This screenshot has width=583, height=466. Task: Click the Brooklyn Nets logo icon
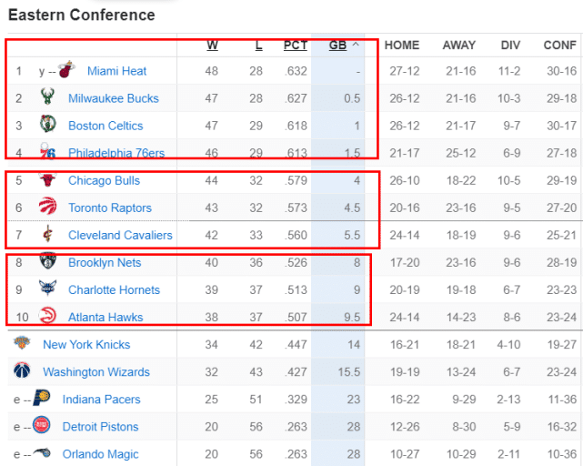(x=47, y=262)
